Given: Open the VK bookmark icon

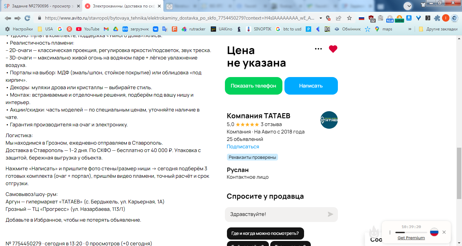Looking at the screenshot, I should [156, 29].
